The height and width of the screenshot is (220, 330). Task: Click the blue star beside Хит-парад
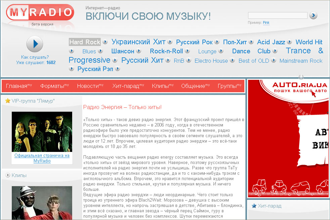(x=254, y=206)
